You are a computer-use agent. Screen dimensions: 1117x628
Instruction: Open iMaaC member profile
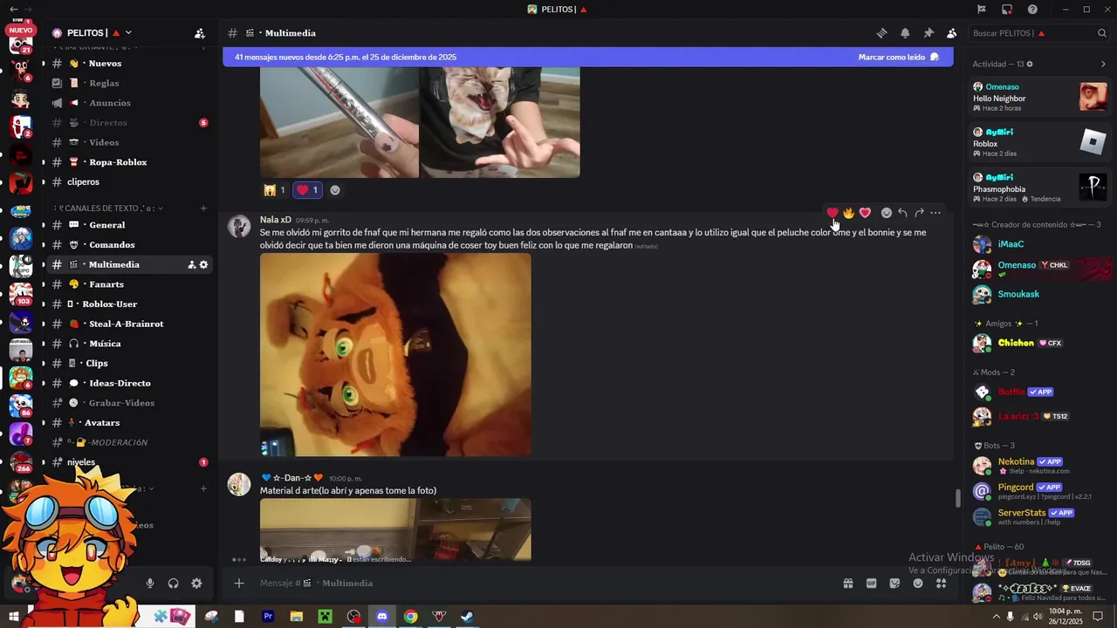pos(1040,244)
